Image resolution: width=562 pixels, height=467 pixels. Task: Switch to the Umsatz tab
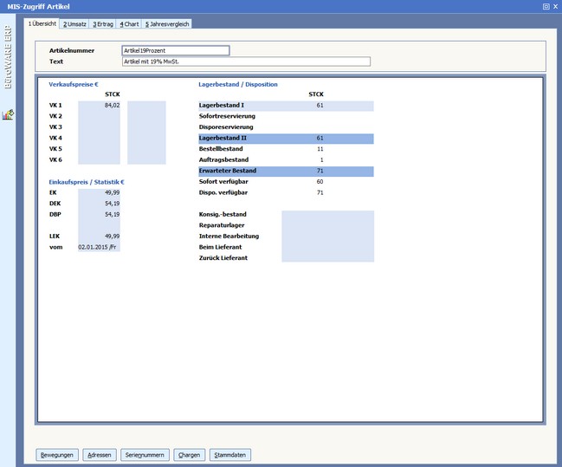pos(74,23)
